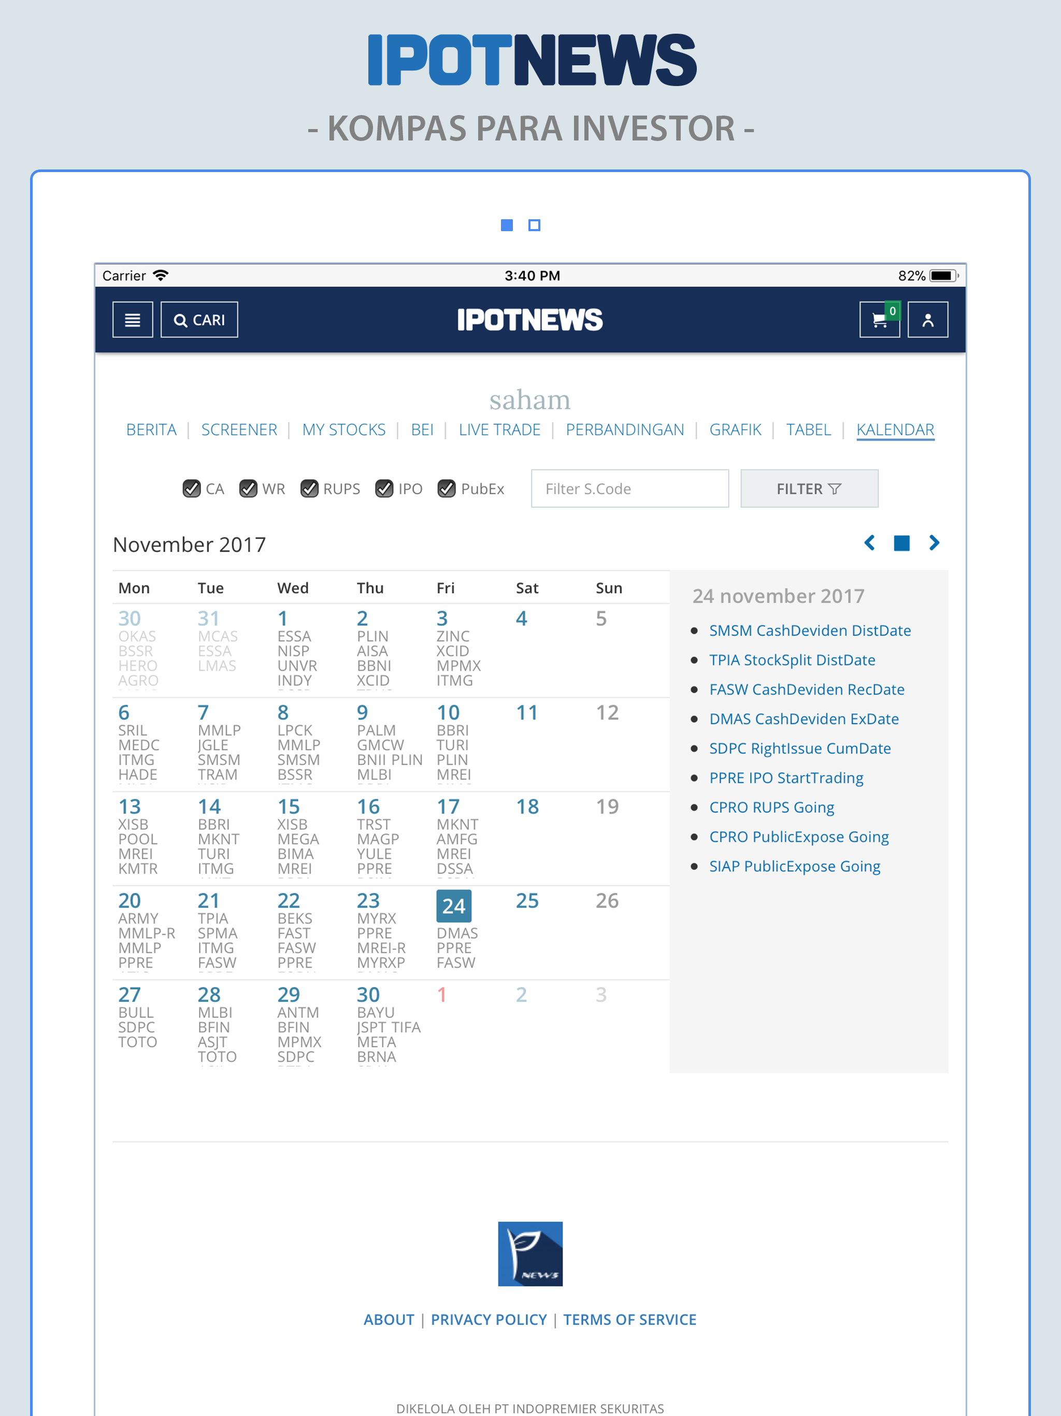Click the ABOUT footer link
The width and height of the screenshot is (1061, 1416).
[389, 1320]
